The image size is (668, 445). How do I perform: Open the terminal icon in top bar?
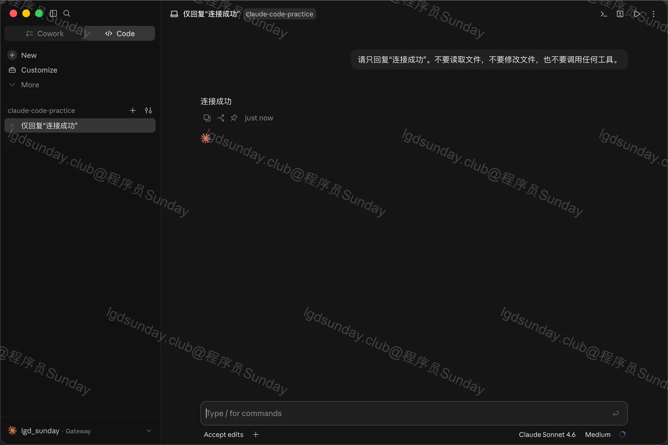point(604,14)
